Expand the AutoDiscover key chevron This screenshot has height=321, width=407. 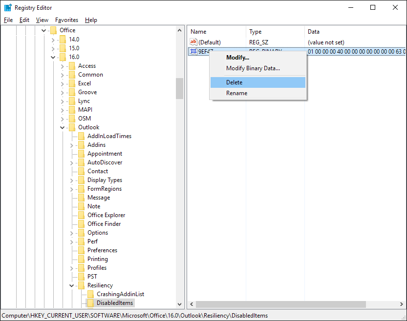click(72, 163)
